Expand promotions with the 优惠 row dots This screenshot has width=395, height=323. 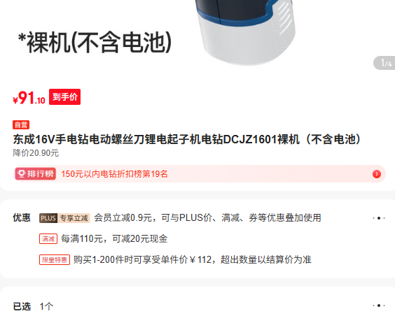pyautogui.click(x=379, y=218)
